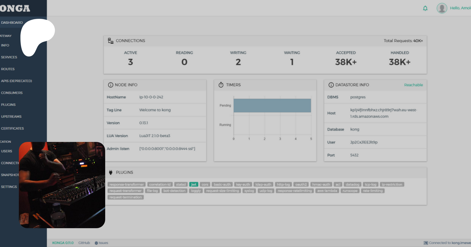471x247 pixels.
Task: Click the Timers stopwatch icon
Action: click(x=221, y=85)
